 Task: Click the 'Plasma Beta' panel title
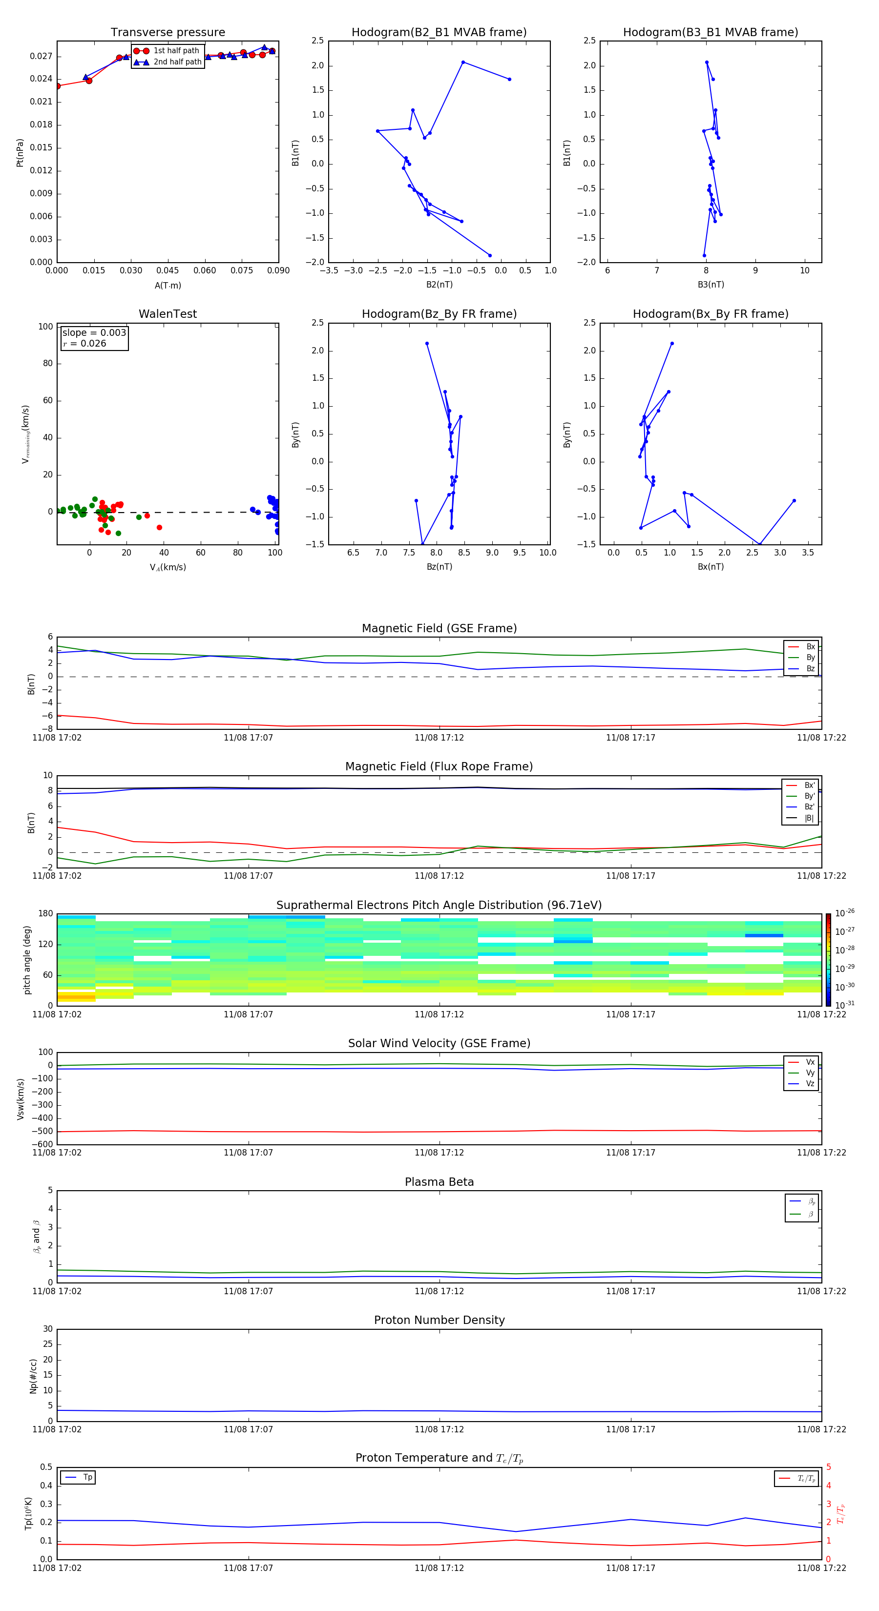click(x=439, y=1182)
